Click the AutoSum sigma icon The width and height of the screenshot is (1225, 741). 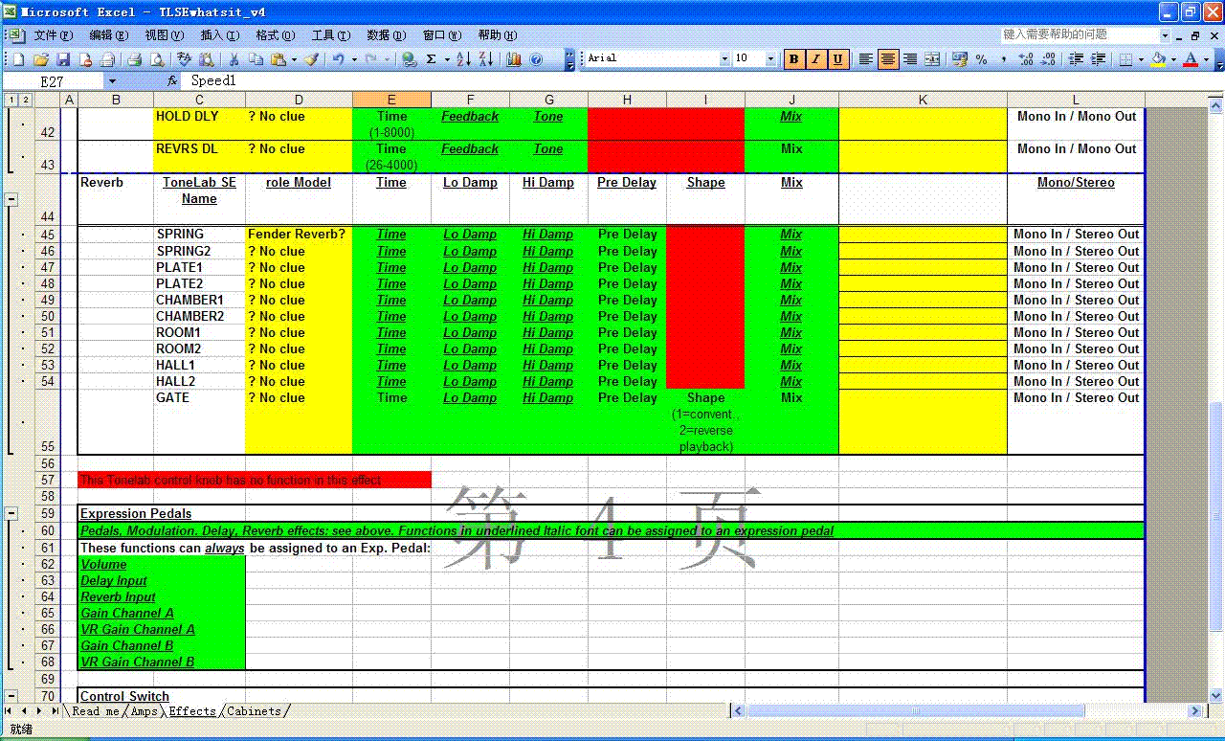432,59
